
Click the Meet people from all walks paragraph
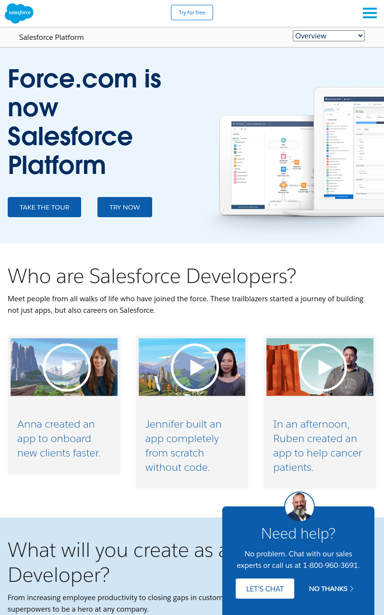tap(186, 305)
